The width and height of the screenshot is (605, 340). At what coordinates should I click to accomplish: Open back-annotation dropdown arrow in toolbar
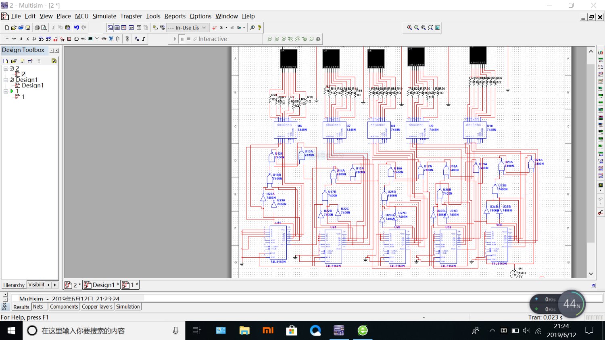tap(226, 28)
